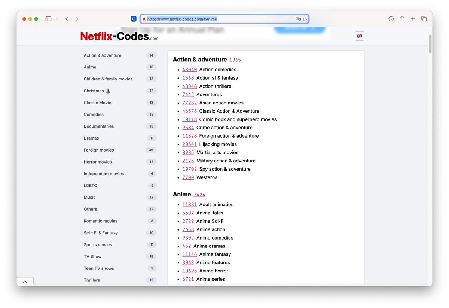The image size is (449, 308).
Task: Open the Anime 7424 heading link
Action: point(199,194)
